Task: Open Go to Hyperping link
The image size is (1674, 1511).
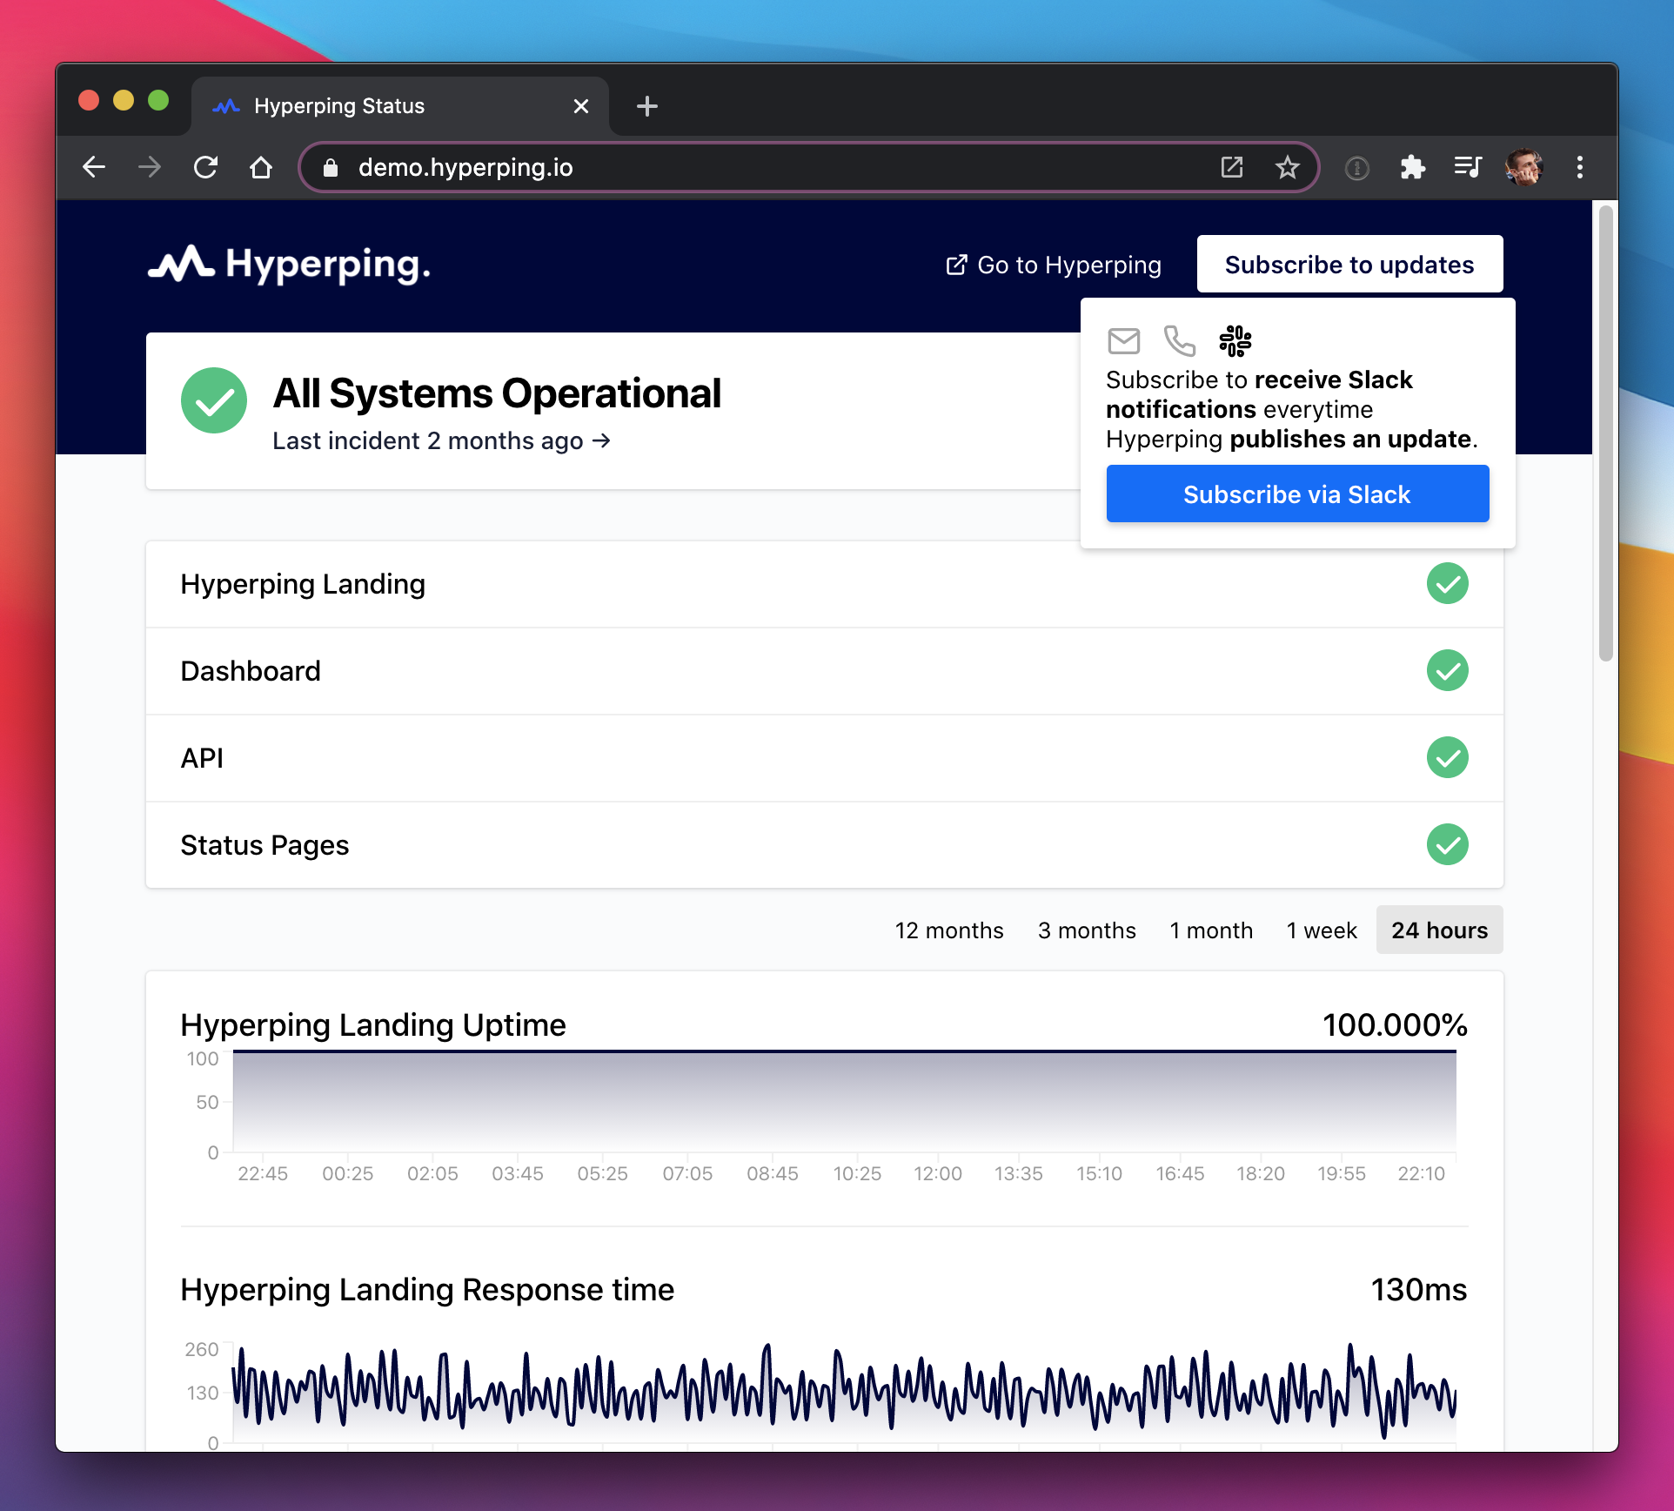Action: click(x=1055, y=265)
